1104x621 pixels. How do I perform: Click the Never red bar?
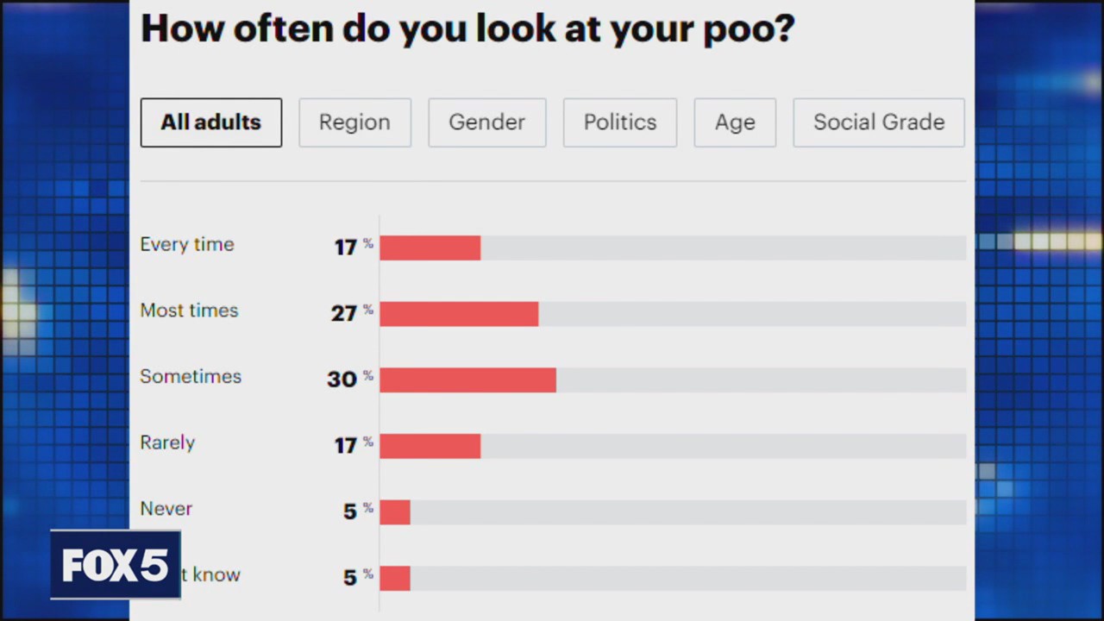[395, 512]
